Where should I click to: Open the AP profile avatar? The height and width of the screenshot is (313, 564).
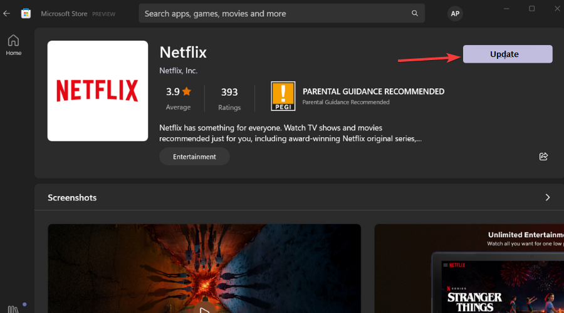[455, 14]
